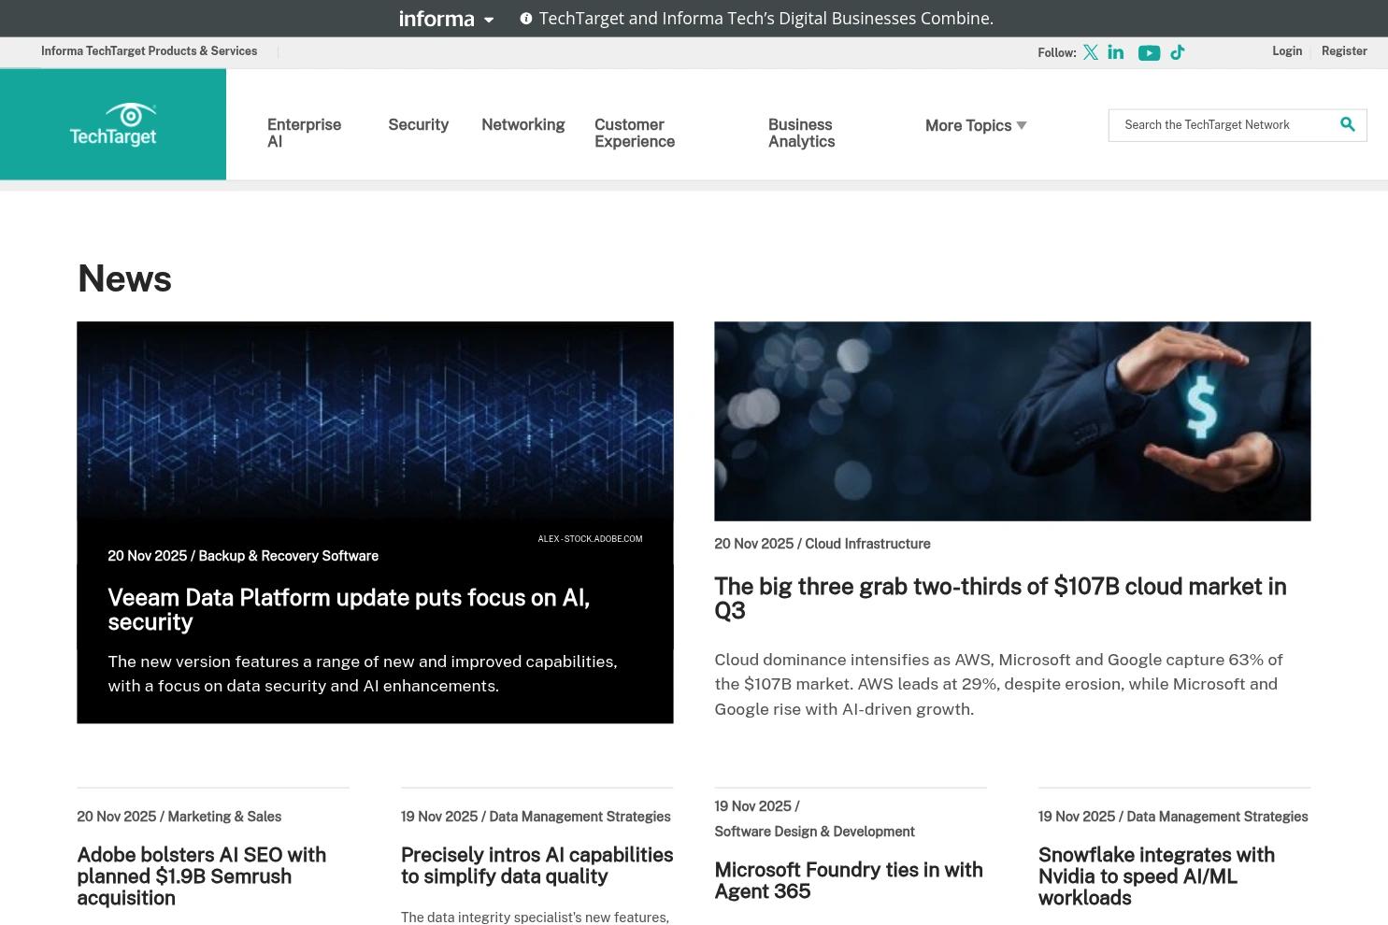1388x925 pixels.
Task: Click the Register link
Action: (x=1344, y=51)
